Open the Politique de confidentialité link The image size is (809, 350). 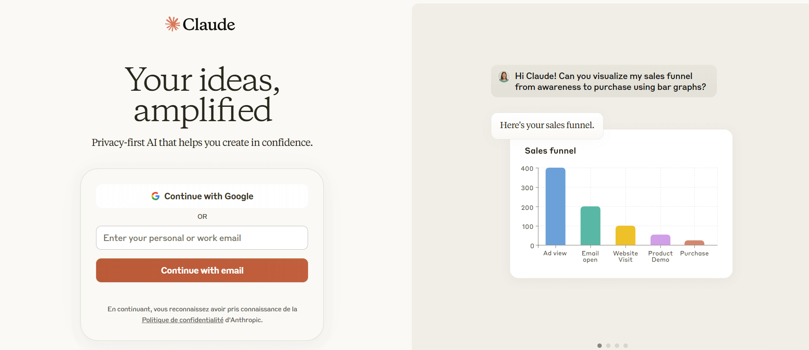pyautogui.click(x=182, y=320)
